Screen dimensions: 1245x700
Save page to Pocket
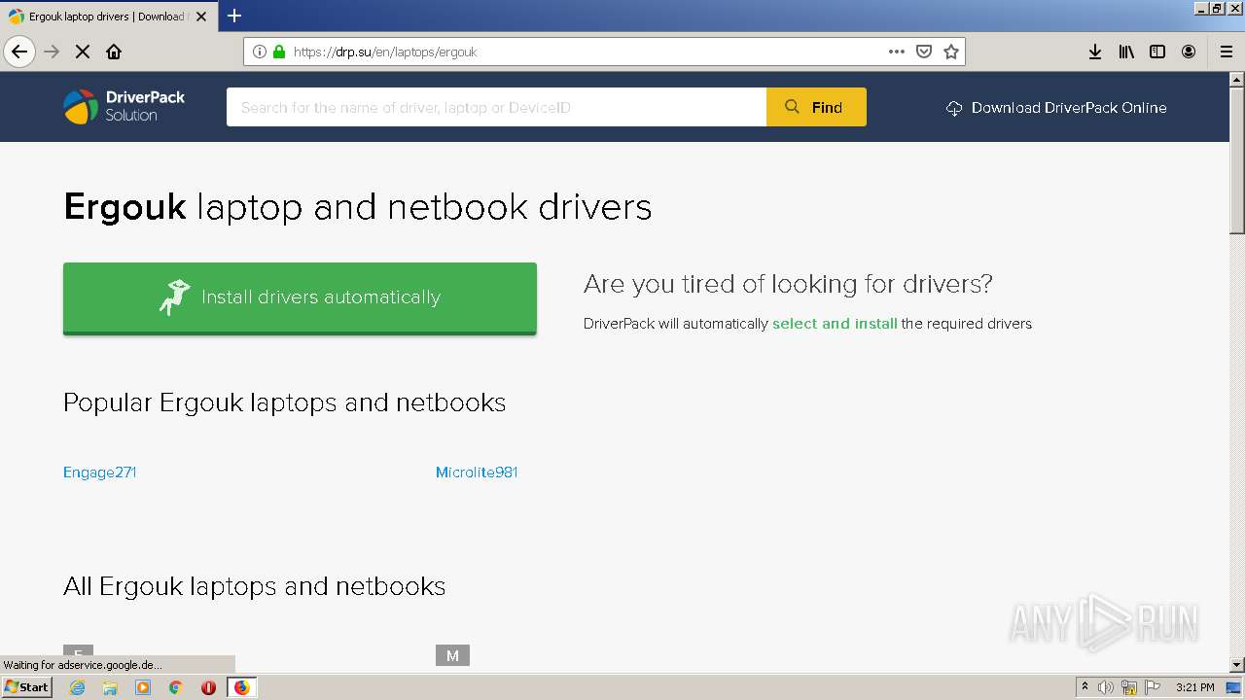point(924,52)
